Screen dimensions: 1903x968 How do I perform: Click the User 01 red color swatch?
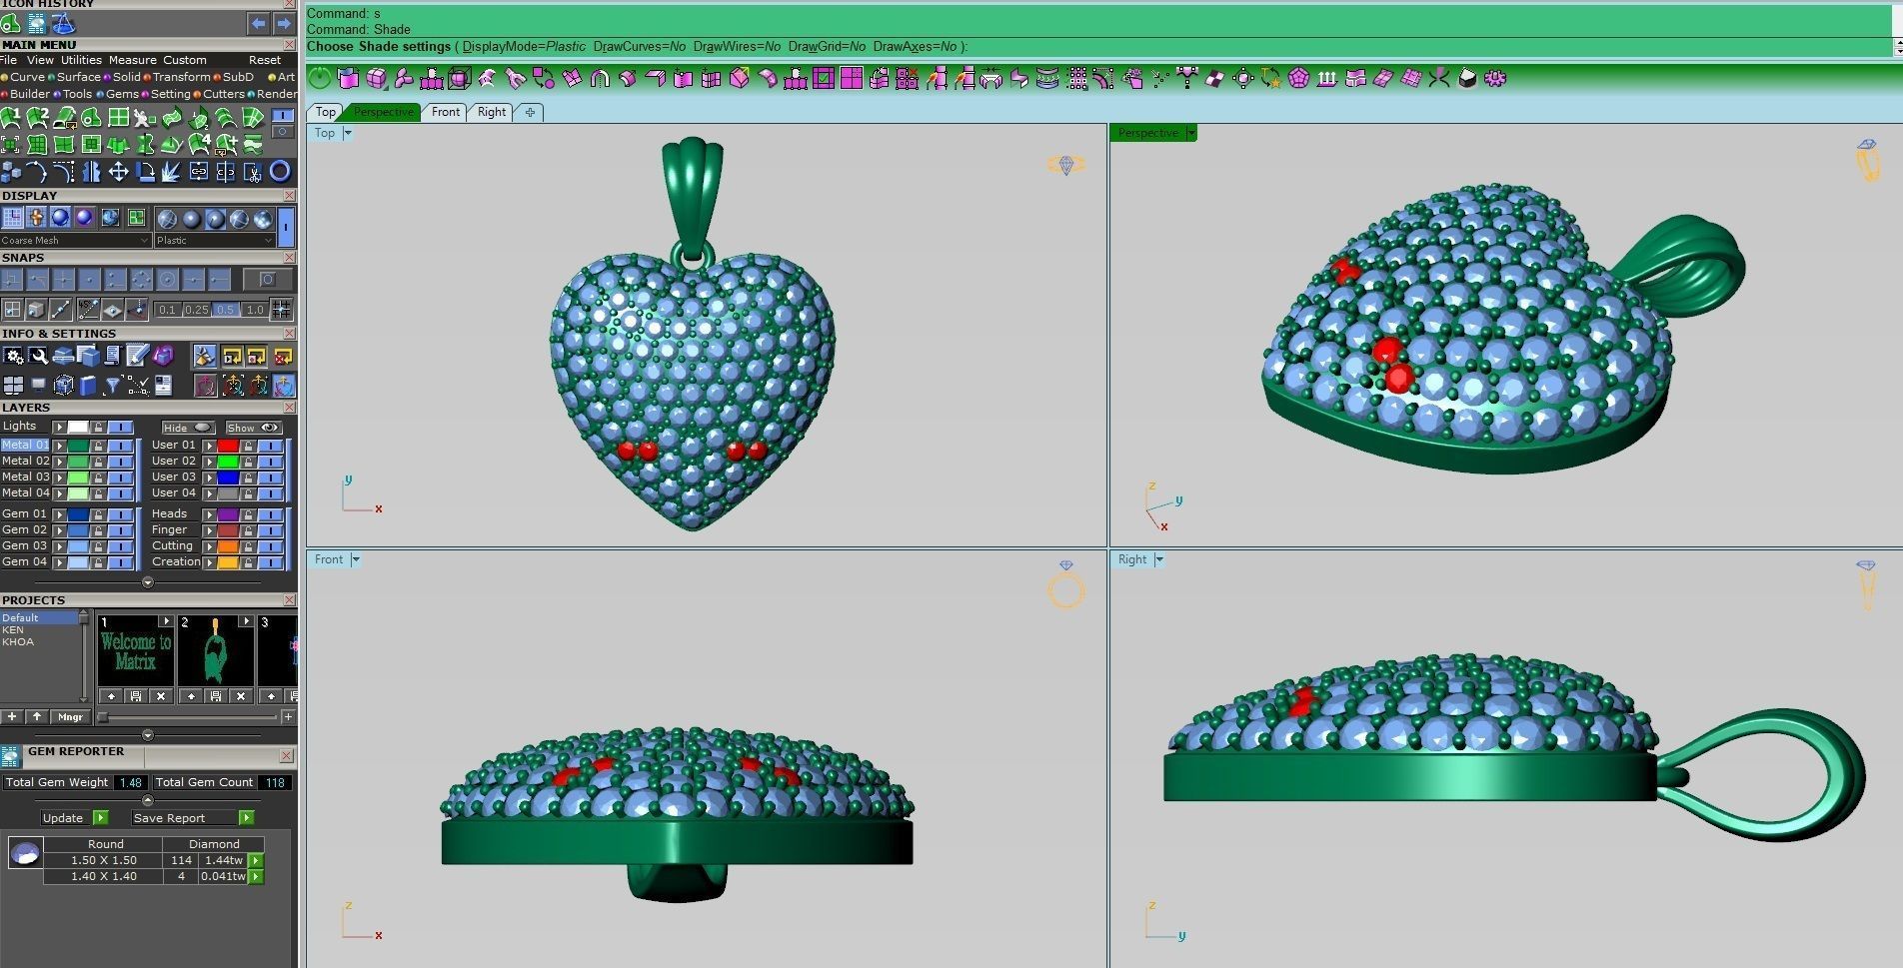click(x=228, y=445)
